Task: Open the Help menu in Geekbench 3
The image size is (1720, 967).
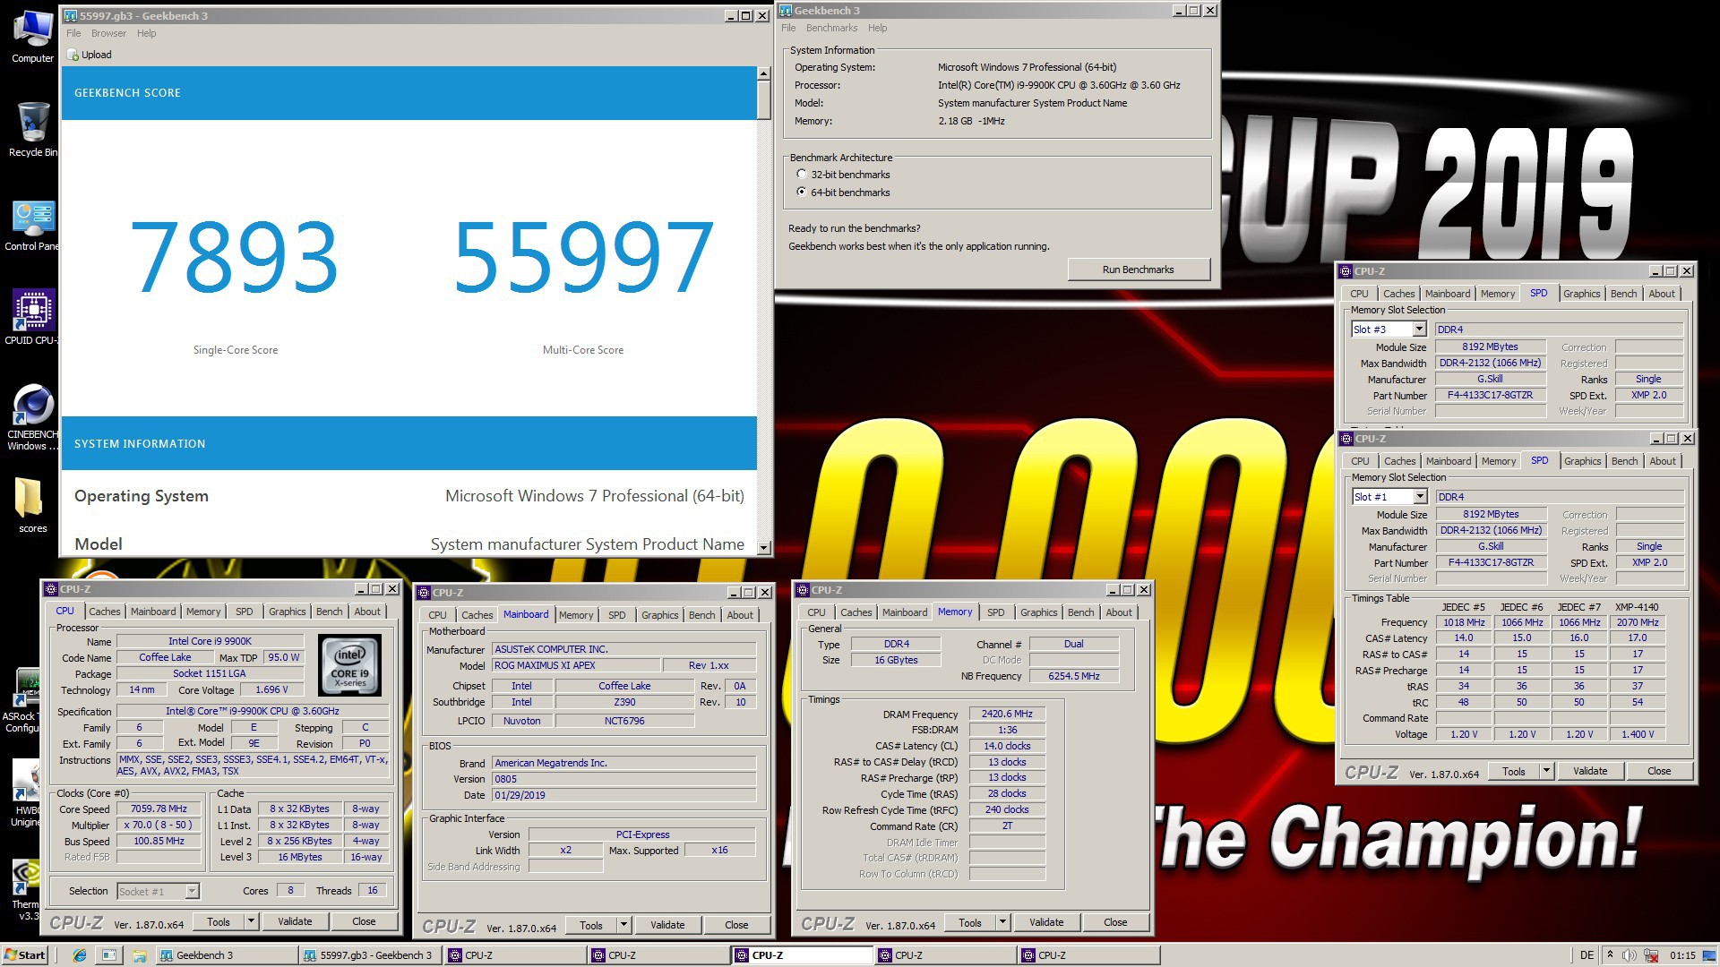Action: tap(877, 28)
